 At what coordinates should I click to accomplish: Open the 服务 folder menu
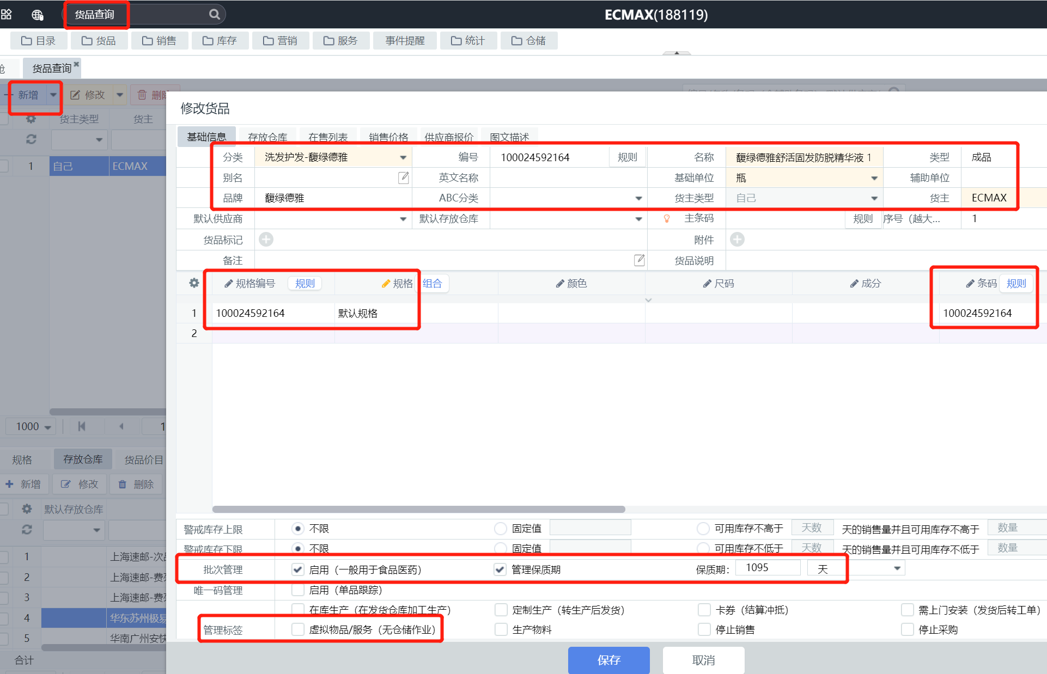[340, 41]
